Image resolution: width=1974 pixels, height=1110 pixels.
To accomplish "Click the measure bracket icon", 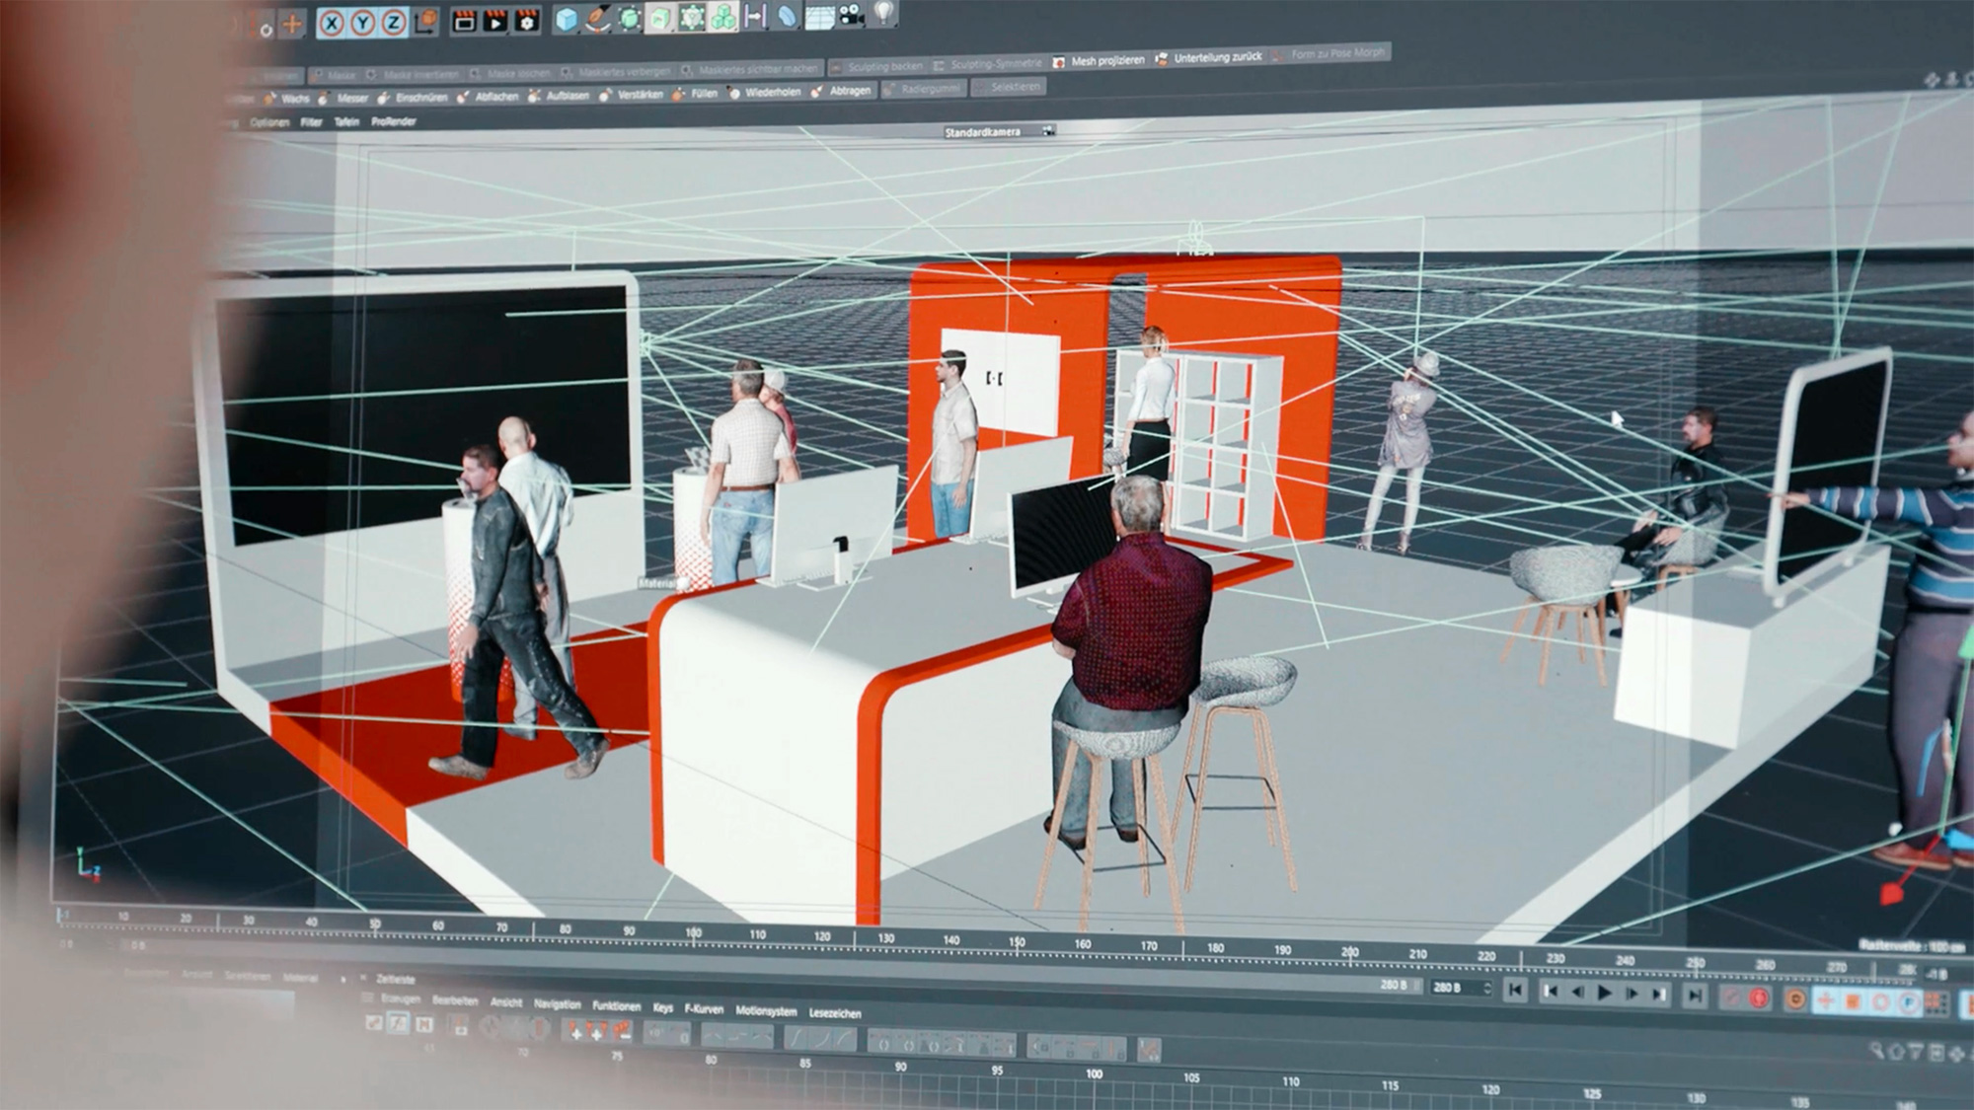I will click(755, 16).
